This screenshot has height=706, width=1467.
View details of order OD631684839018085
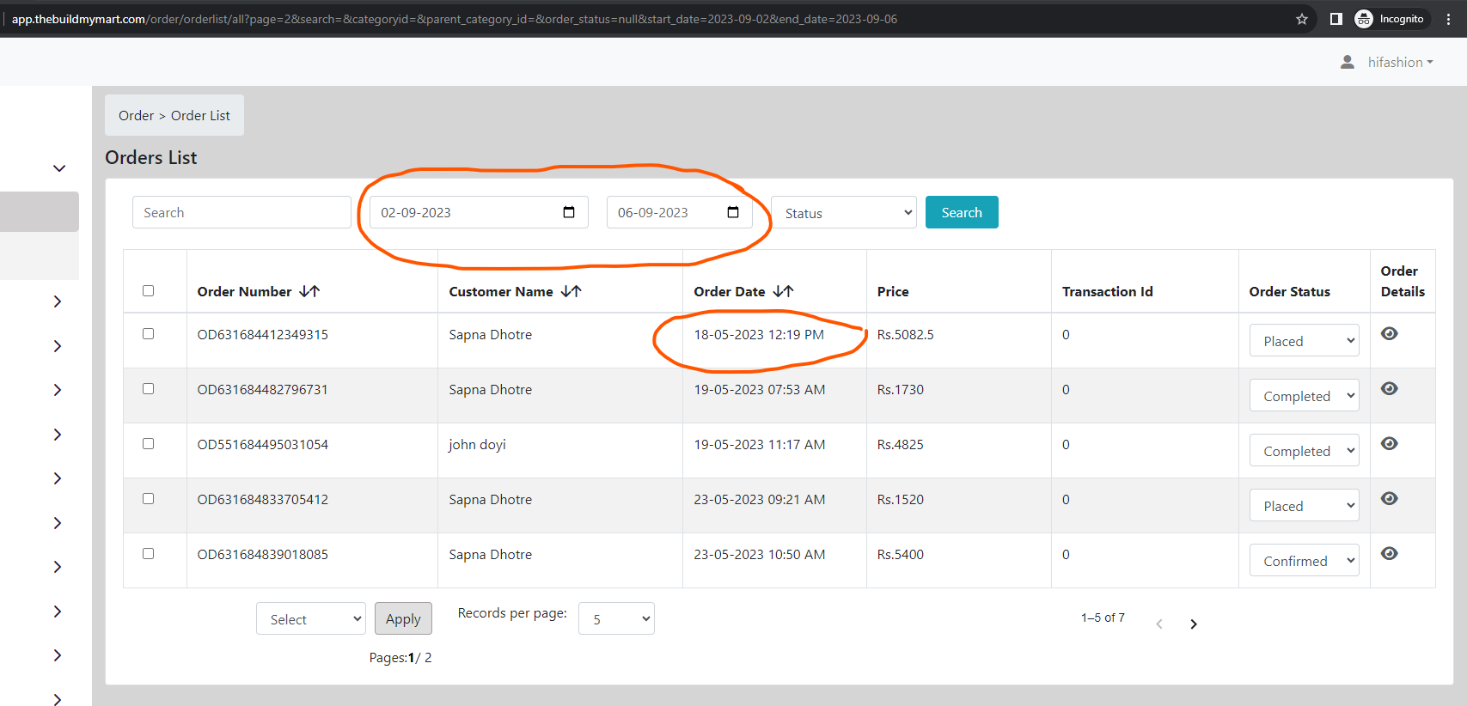1389,554
